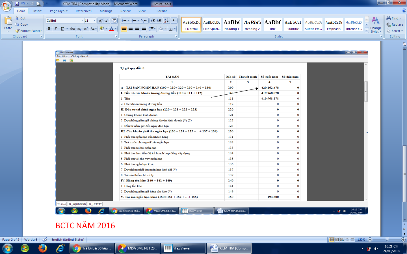This screenshot has height=254, width=407.
Task: Apply red font color
Action: 111,29
